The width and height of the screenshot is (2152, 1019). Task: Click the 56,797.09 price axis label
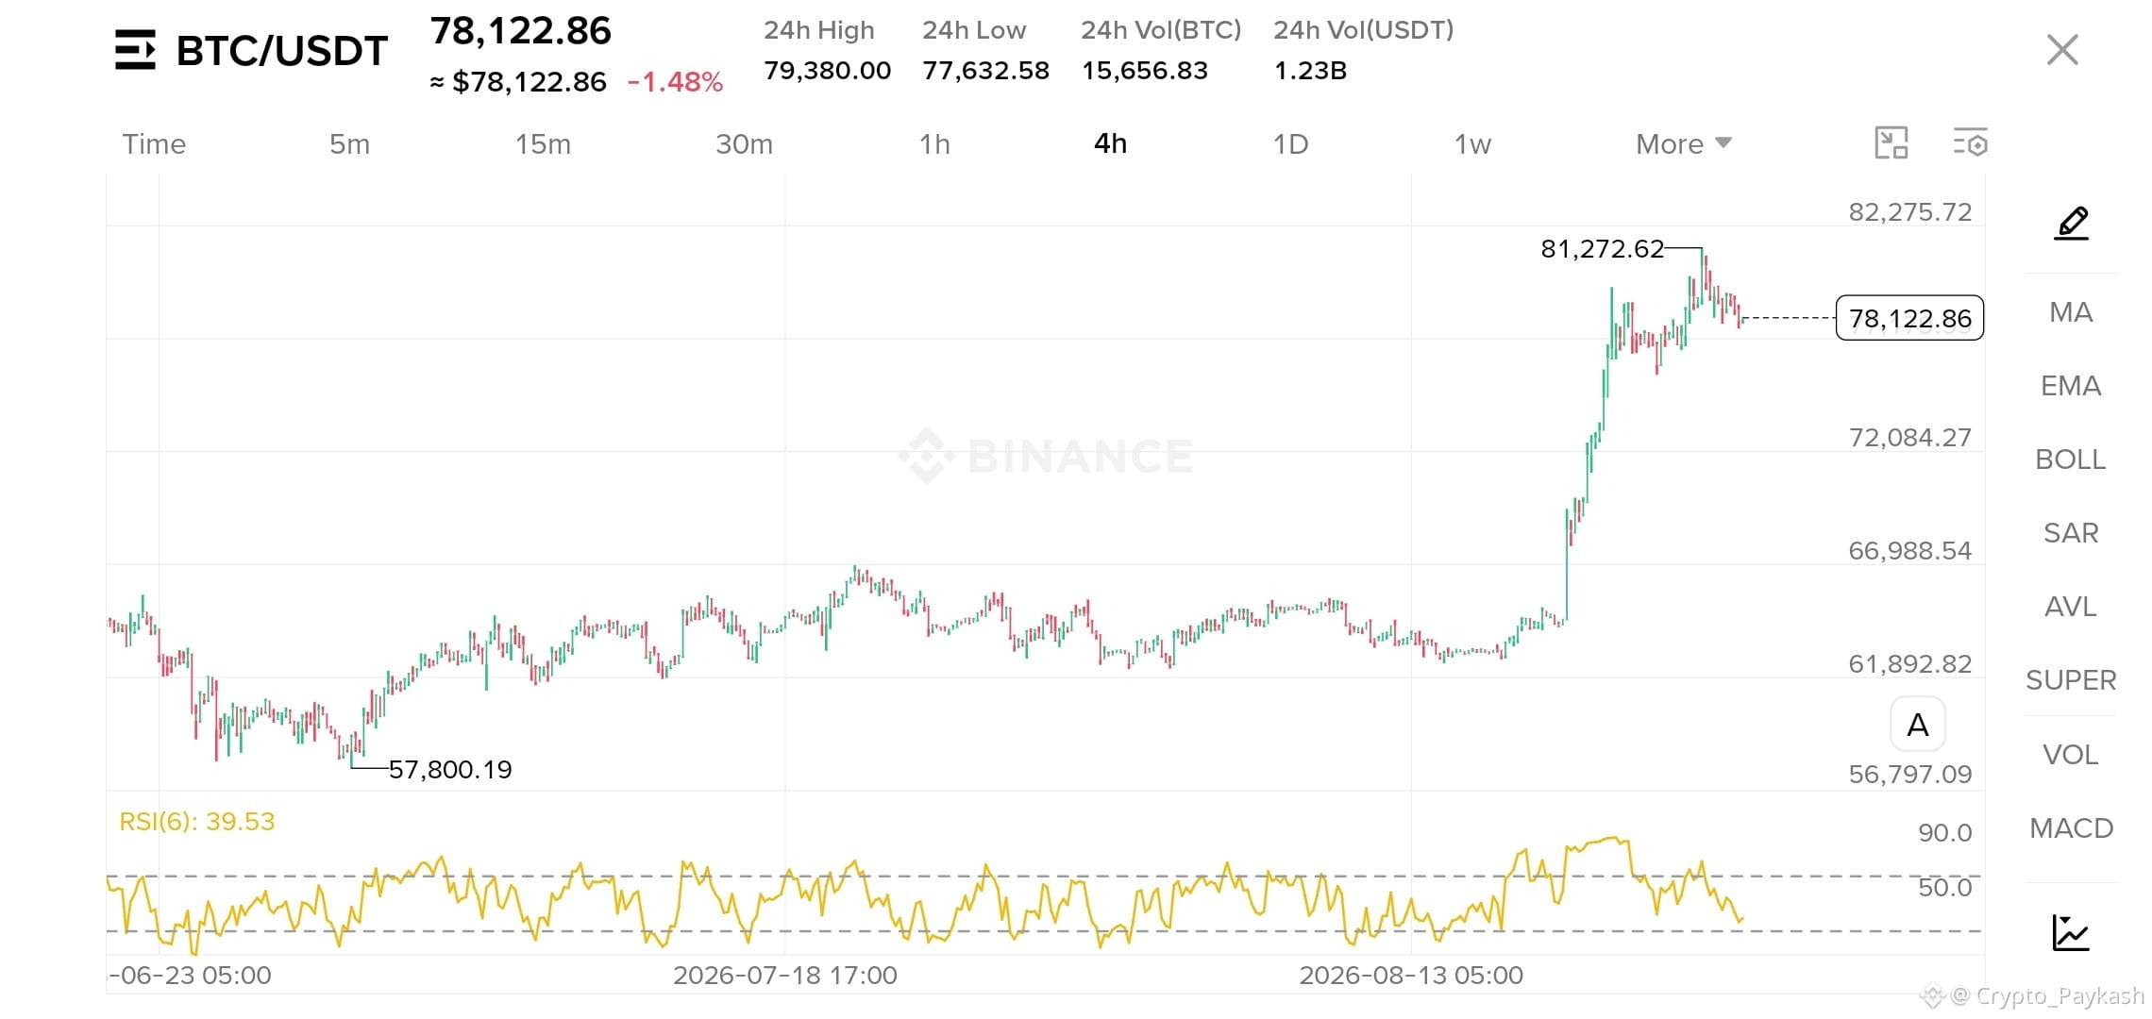pos(1909,775)
